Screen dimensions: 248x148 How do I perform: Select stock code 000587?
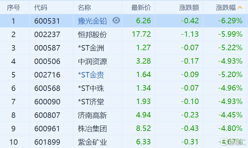click(x=47, y=48)
